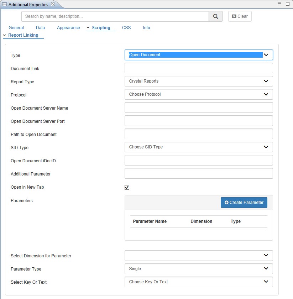Screen dimensions: 293x299
Task: Open the Choose SID Type dropdown
Action: point(198,147)
